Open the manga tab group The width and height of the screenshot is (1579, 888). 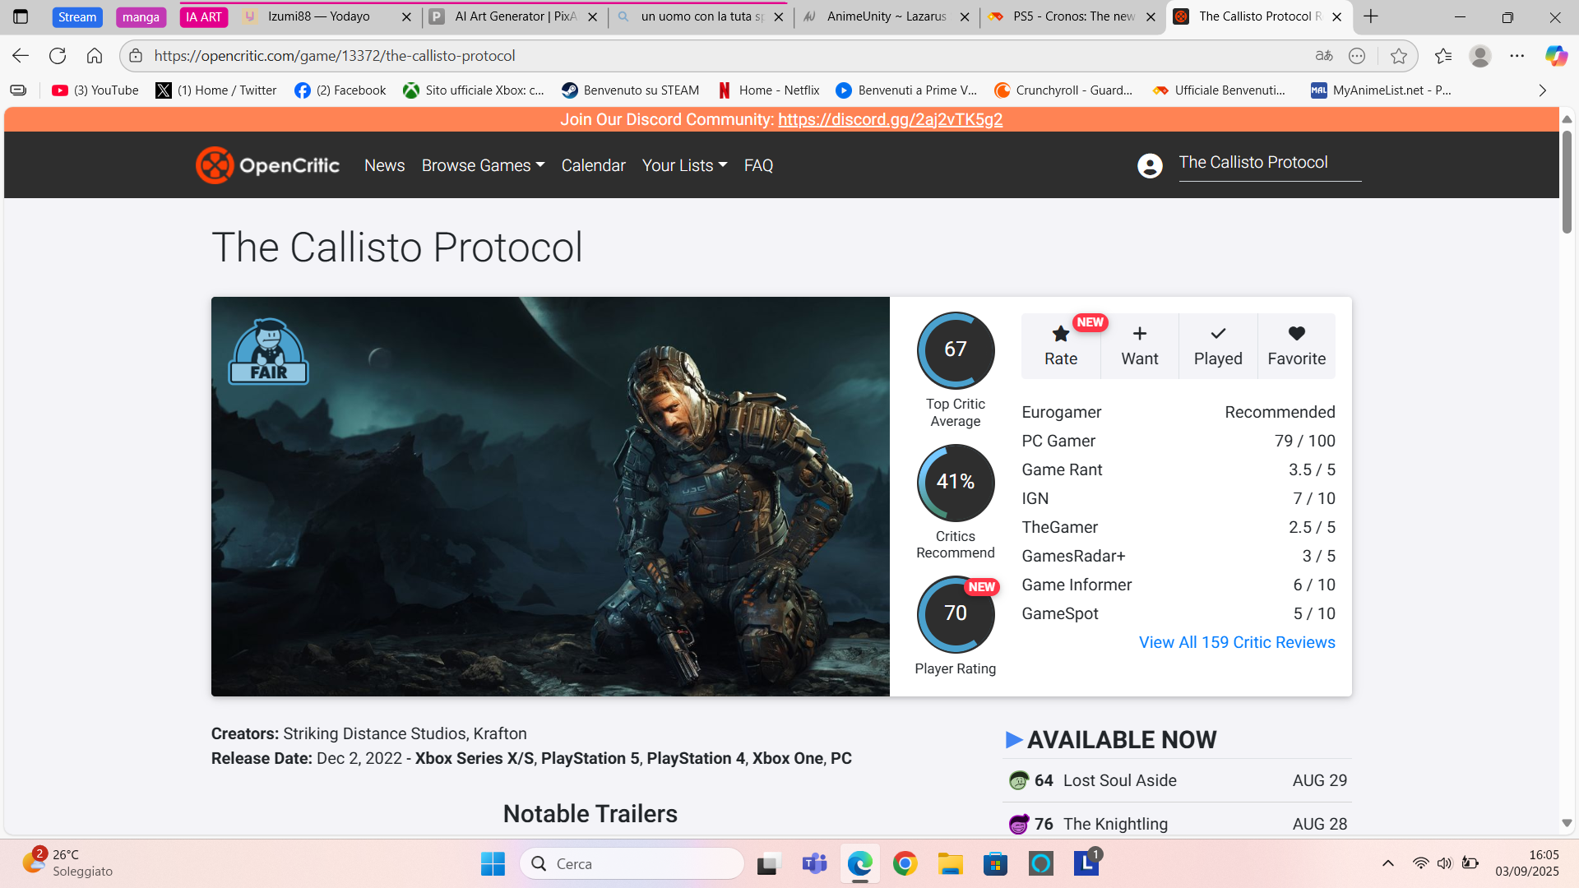141,16
